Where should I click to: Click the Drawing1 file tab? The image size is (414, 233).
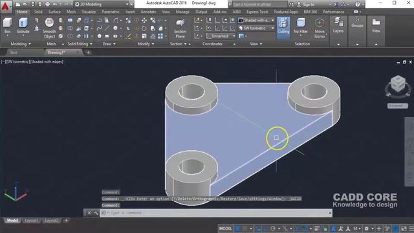pos(63,52)
